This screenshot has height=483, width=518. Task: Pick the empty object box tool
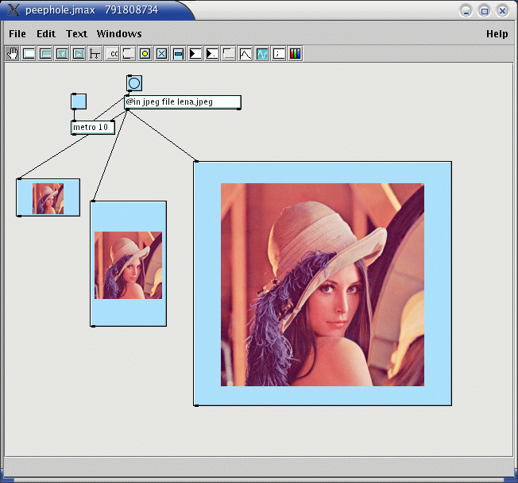29,53
